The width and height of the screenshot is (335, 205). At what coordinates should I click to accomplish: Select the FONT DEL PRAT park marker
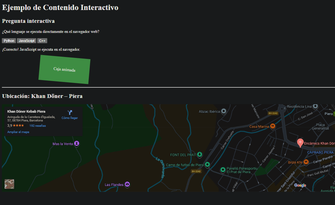click(x=200, y=155)
